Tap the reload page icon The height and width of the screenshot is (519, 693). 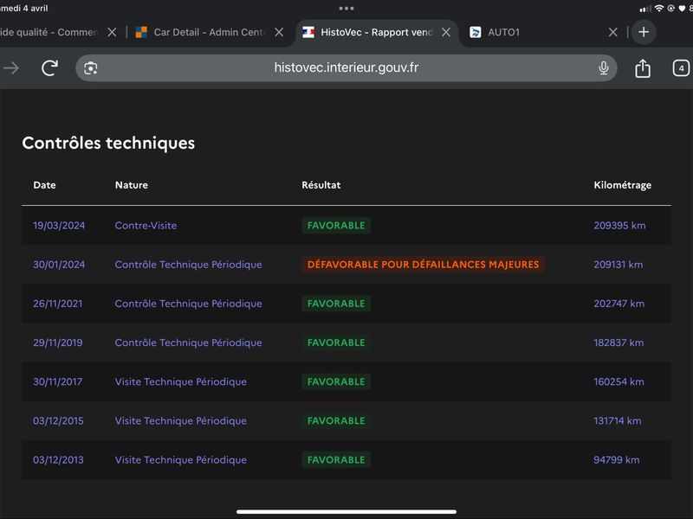pyautogui.click(x=50, y=68)
